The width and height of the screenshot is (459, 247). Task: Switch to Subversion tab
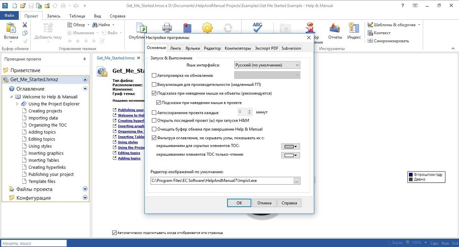[x=291, y=48]
